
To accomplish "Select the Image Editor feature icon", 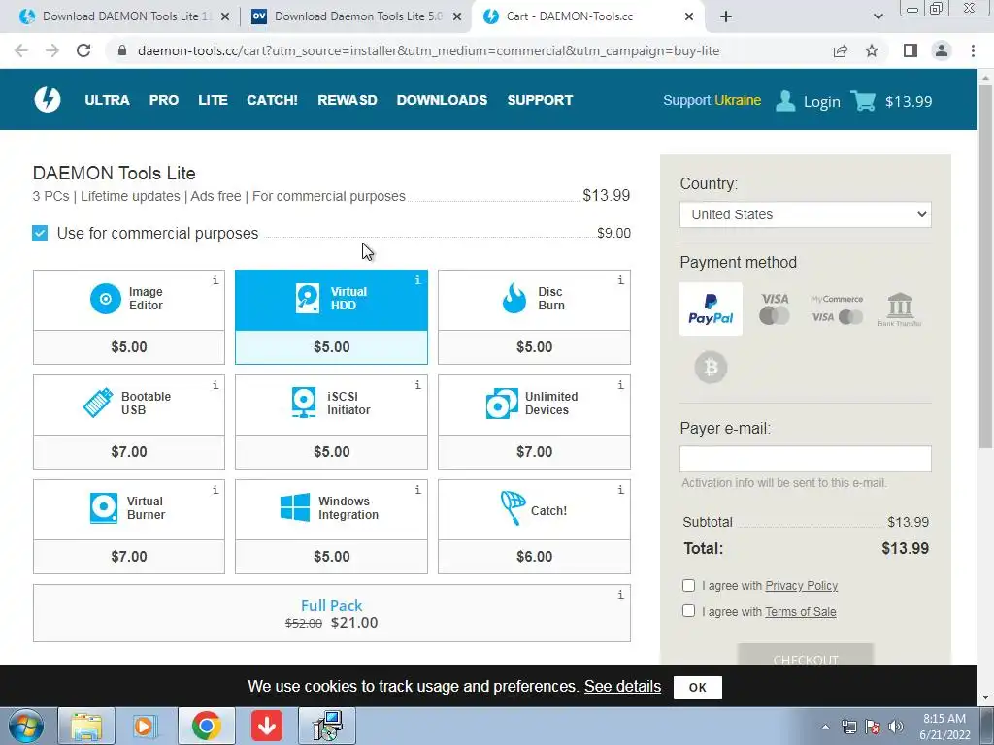I will (x=105, y=299).
